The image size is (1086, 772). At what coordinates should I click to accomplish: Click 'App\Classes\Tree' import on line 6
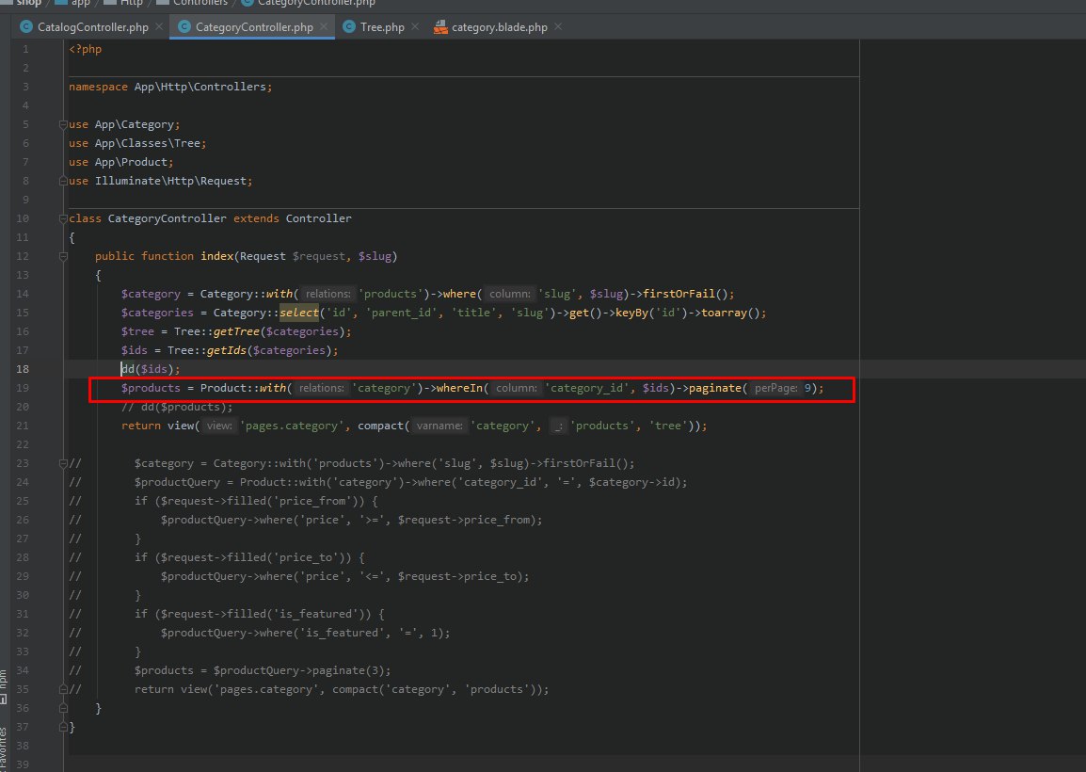pyautogui.click(x=148, y=143)
